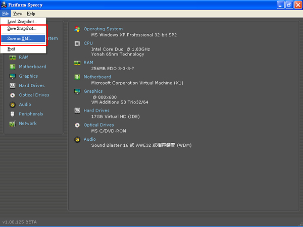Open the RAM section from the sidebar
The height and width of the screenshot is (227, 303).
(x=24, y=57)
